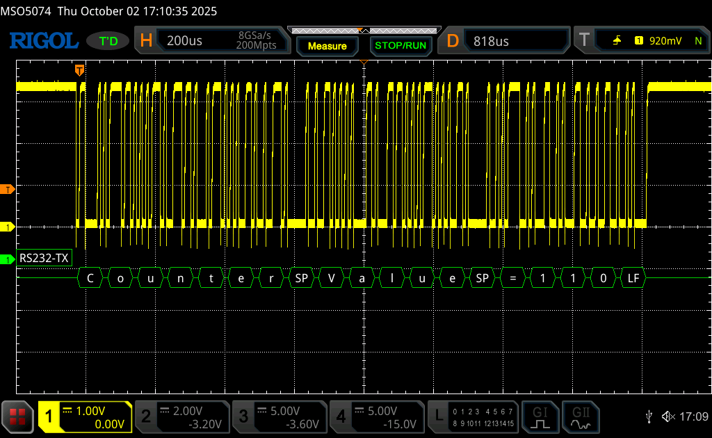The width and height of the screenshot is (712, 438).
Task: Click the RIGOL logo
Action: pyautogui.click(x=44, y=41)
